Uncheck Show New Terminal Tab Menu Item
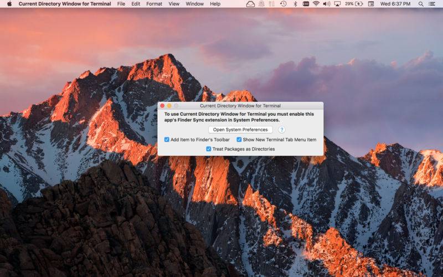 click(x=239, y=140)
